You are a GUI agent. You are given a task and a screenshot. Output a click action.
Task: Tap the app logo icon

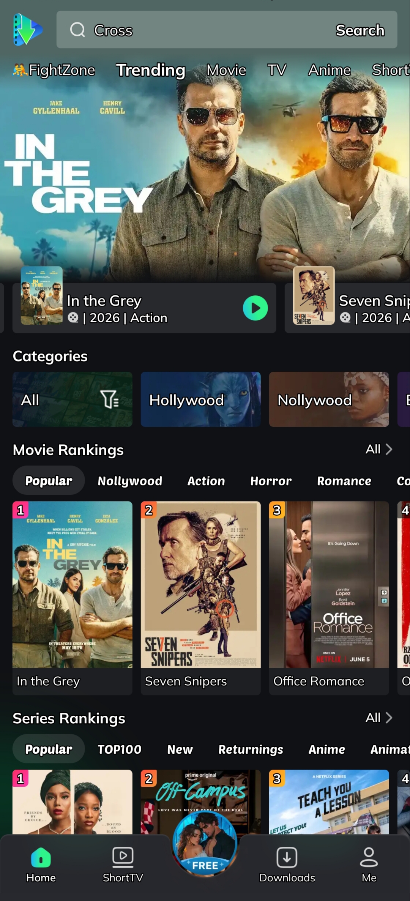pos(28,30)
